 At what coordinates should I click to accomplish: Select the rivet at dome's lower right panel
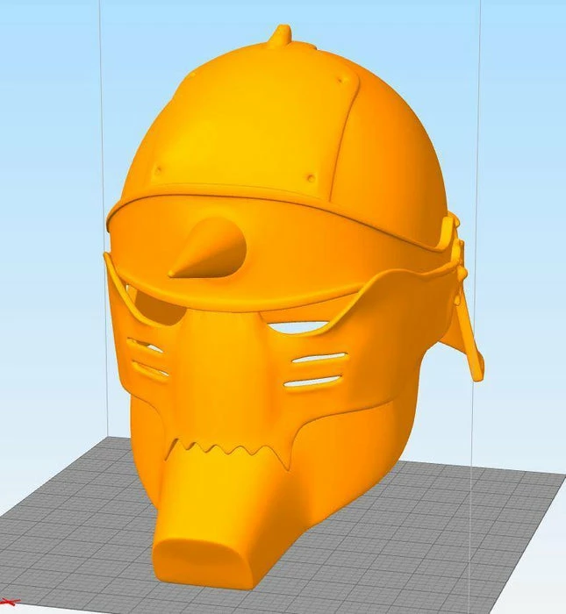[311, 179]
